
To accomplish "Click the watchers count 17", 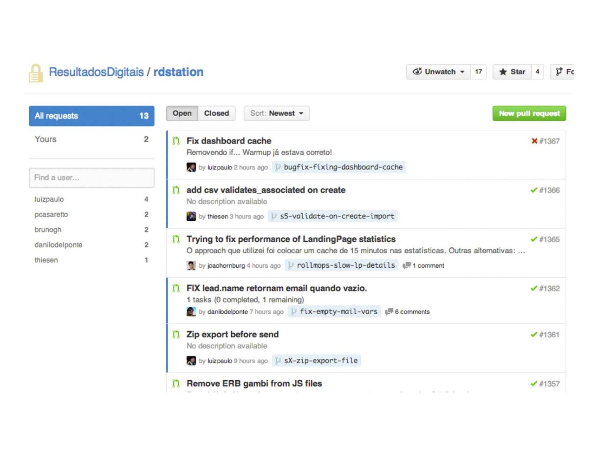I will click(479, 72).
